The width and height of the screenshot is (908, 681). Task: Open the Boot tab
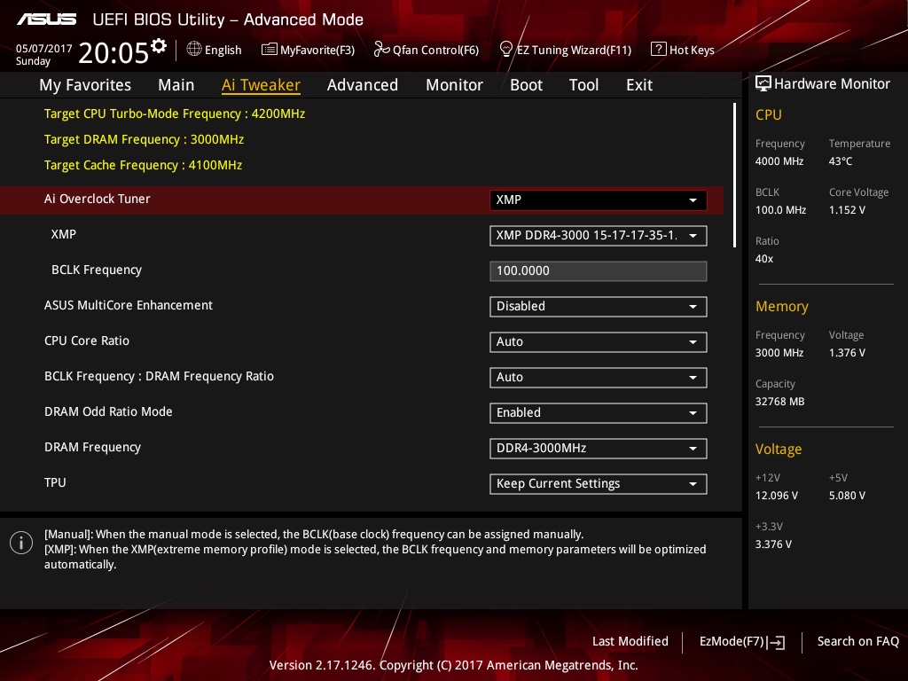tap(526, 85)
